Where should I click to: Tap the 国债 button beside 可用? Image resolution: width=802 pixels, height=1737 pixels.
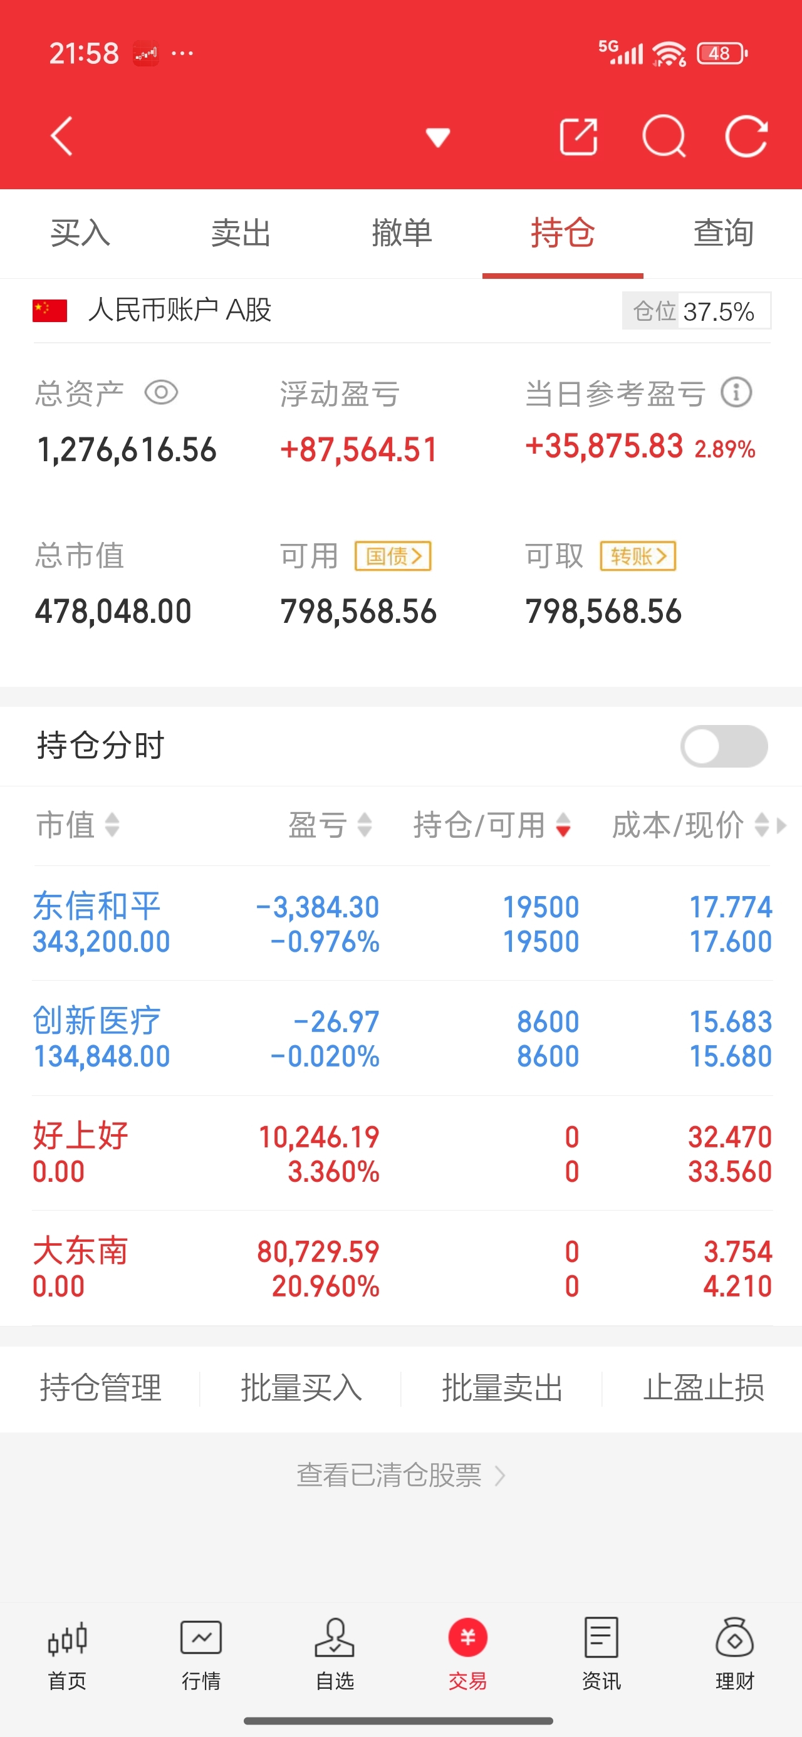[x=393, y=556]
